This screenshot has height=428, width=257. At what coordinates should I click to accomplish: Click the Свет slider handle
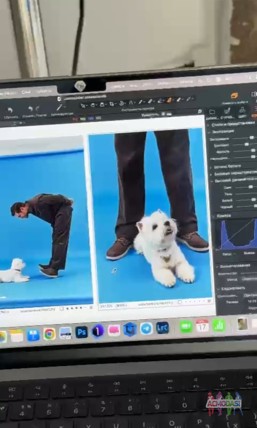[250, 187]
